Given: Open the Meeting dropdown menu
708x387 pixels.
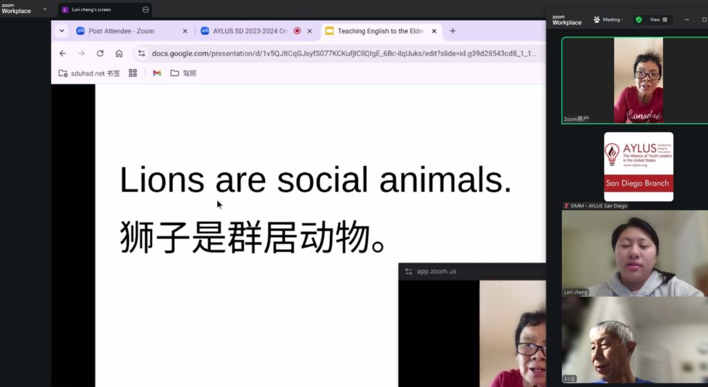Looking at the screenshot, I should pyautogui.click(x=608, y=20).
